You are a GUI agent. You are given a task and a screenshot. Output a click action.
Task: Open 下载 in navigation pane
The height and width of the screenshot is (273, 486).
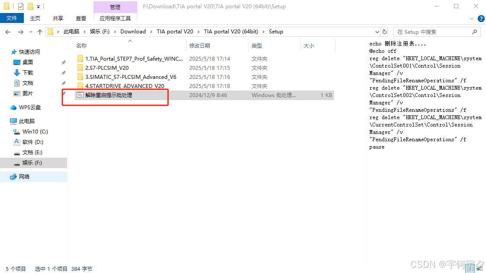point(28,73)
